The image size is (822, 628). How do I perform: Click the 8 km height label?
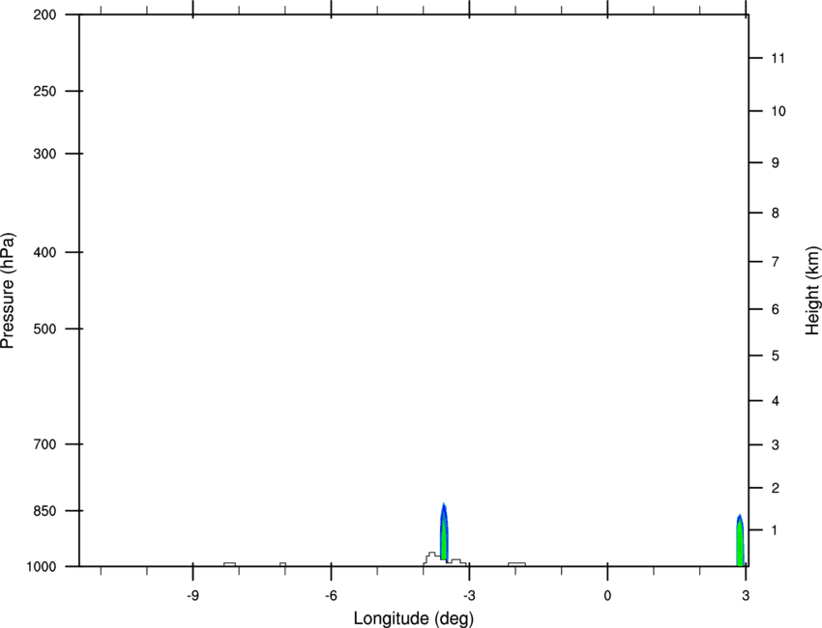pos(776,214)
